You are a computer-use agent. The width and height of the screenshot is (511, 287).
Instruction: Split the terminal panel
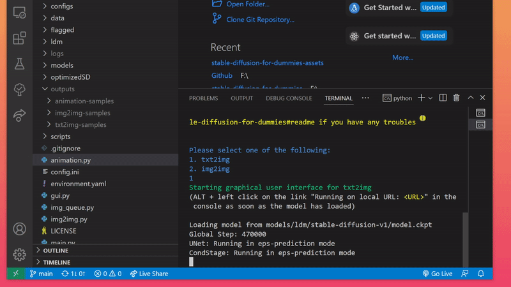pyautogui.click(x=443, y=98)
